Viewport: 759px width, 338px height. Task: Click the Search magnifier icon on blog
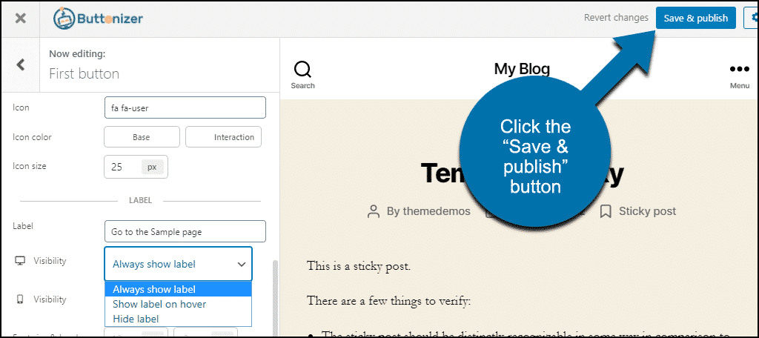(x=302, y=70)
